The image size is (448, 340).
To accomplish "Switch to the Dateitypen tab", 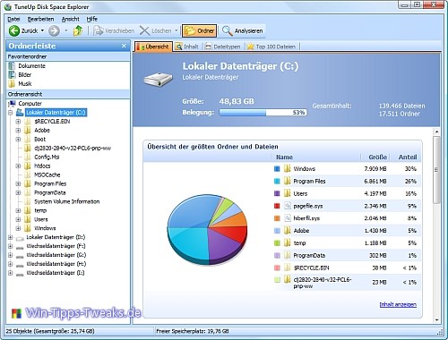I will point(223,47).
